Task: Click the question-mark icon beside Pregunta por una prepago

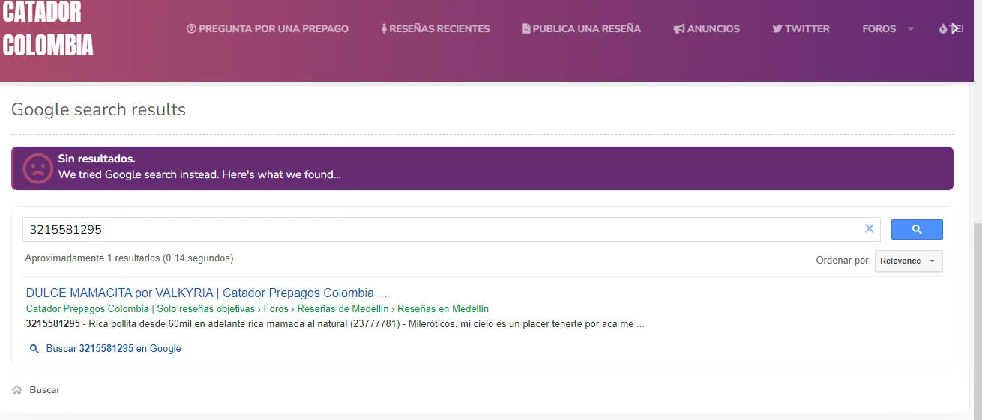Action: tap(191, 29)
